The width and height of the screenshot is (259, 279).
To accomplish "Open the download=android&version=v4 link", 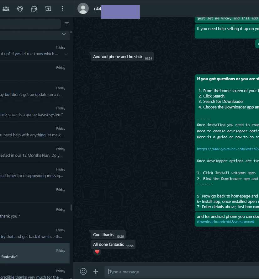I will [225, 222].
